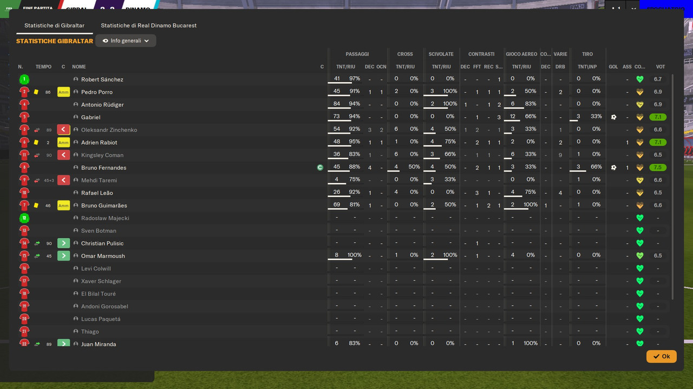Sort by ASS assists column
The height and width of the screenshot is (389, 693).
pos(627,67)
